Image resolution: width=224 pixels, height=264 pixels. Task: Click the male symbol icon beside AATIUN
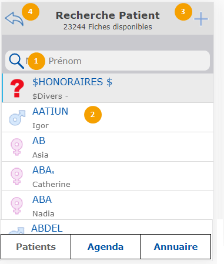click(x=17, y=118)
